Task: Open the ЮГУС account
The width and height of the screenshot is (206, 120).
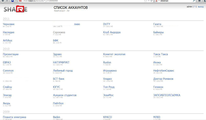Action: [x=57, y=87]
